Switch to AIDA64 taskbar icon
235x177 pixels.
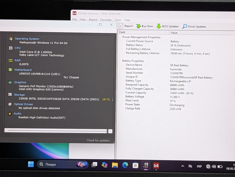pos(156,165)
